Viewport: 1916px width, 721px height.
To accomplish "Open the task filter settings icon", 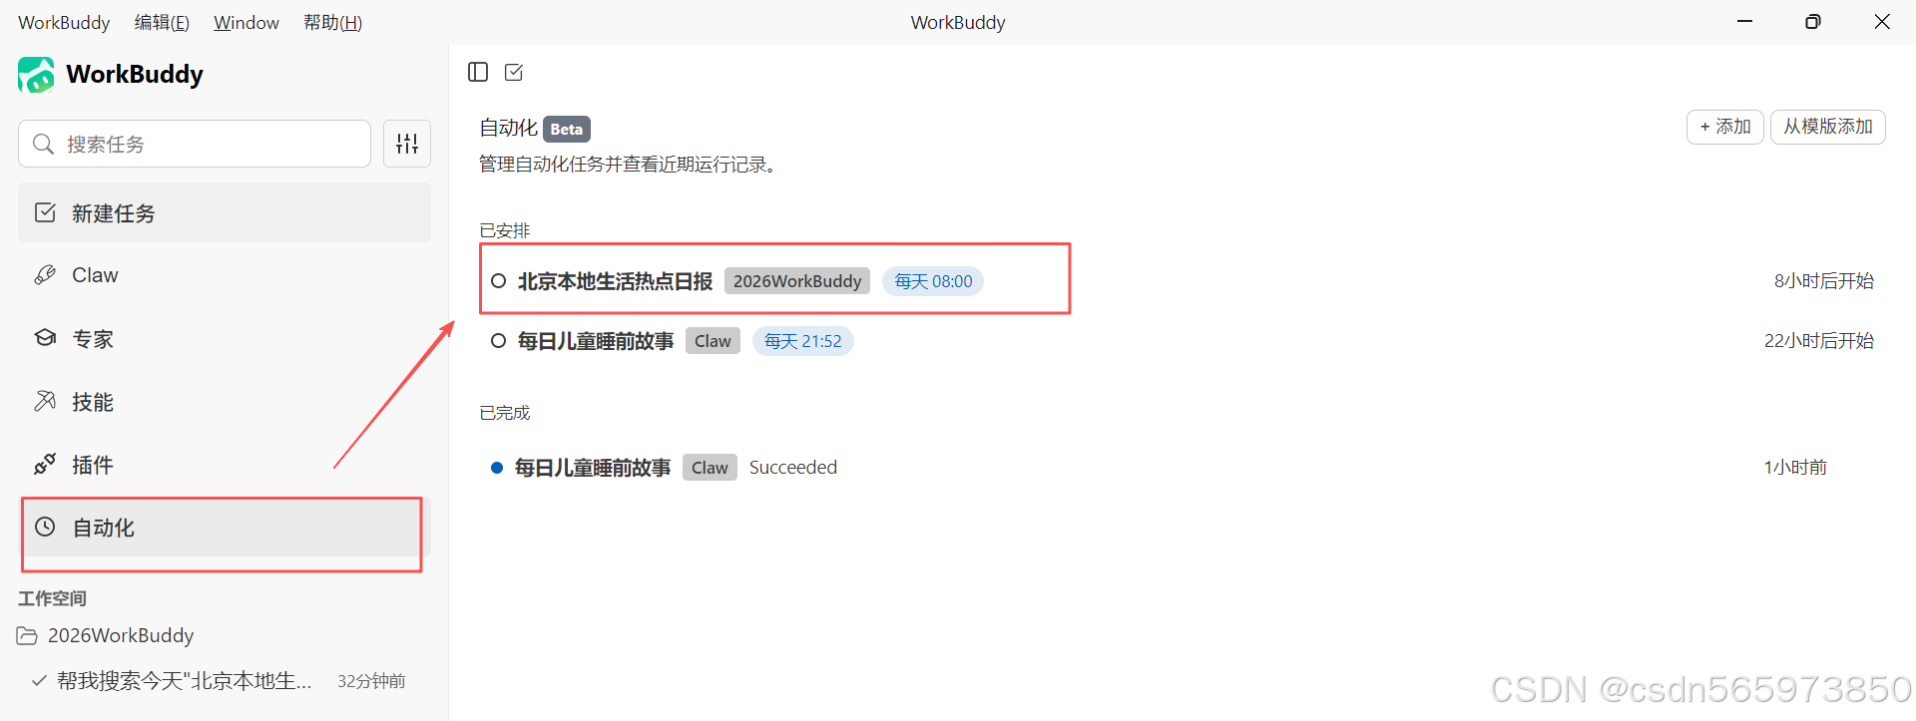I will tap(407, 144).
